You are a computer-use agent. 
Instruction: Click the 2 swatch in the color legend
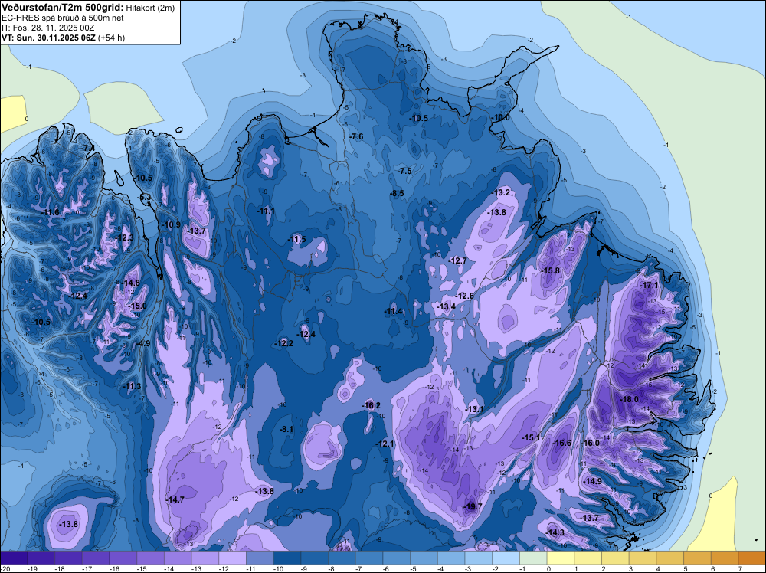(616, 558)
